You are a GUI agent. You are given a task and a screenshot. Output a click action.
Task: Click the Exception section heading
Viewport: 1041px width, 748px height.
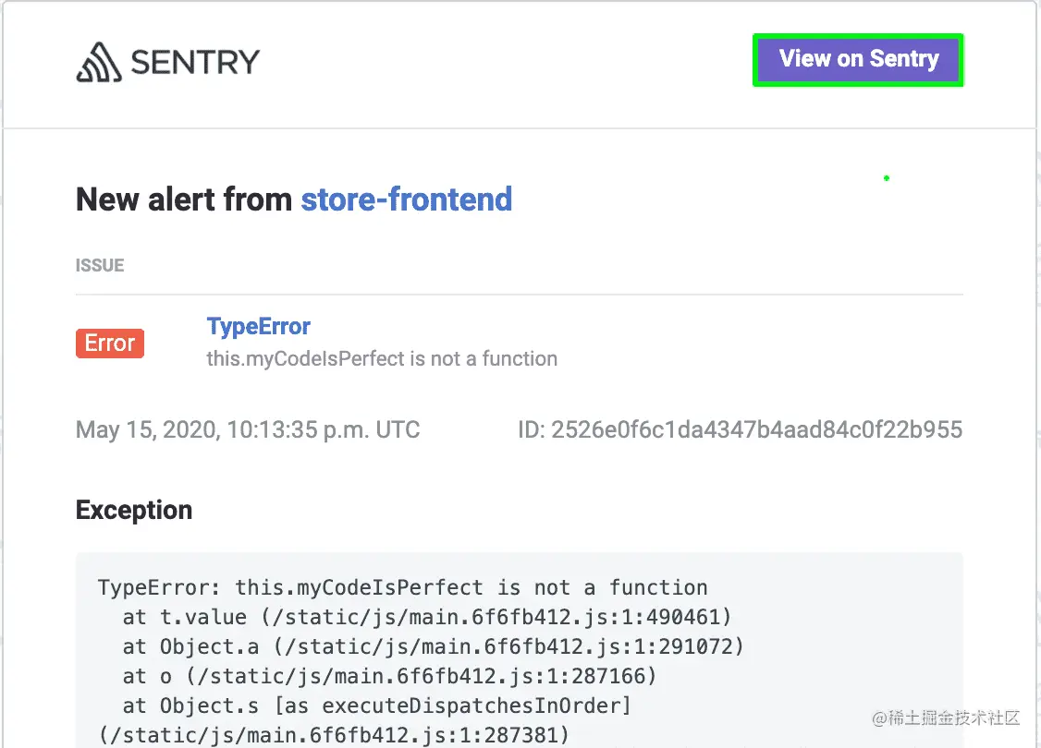133,509
